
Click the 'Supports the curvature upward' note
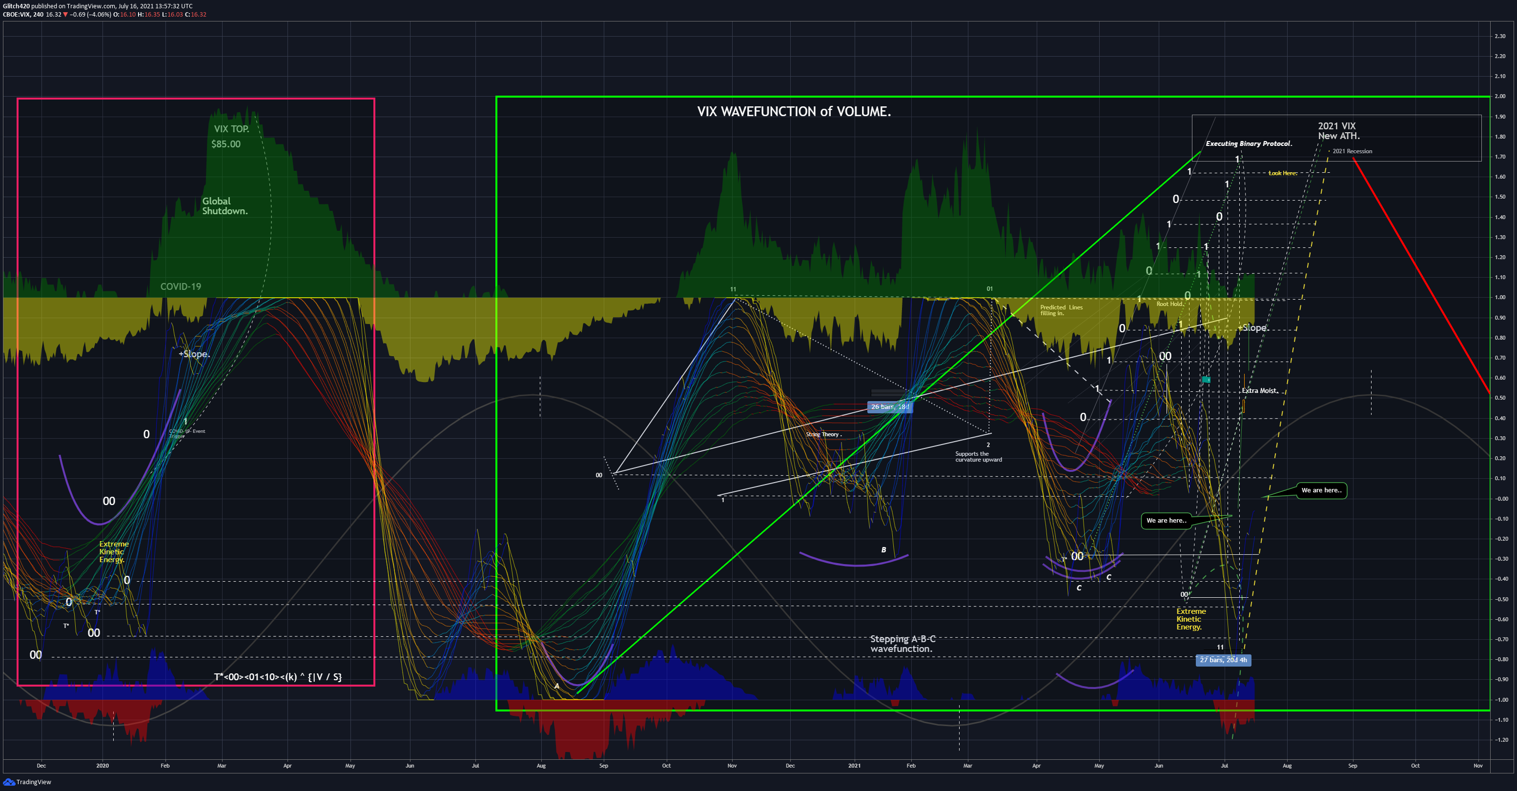click(978, 457)
